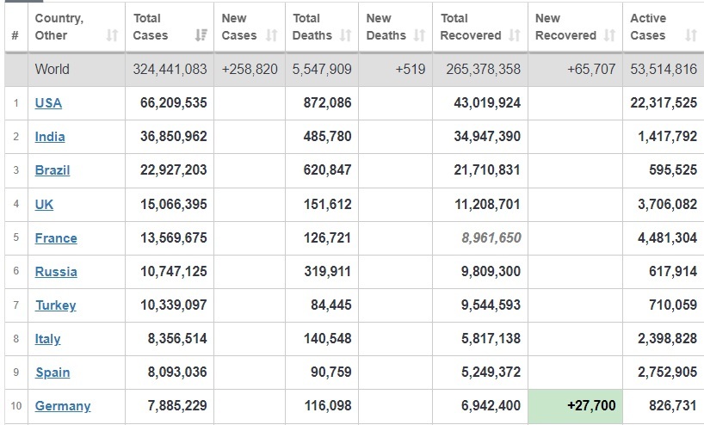Click the Spain country link
This screenshot has height=425, width=704.
52,373
